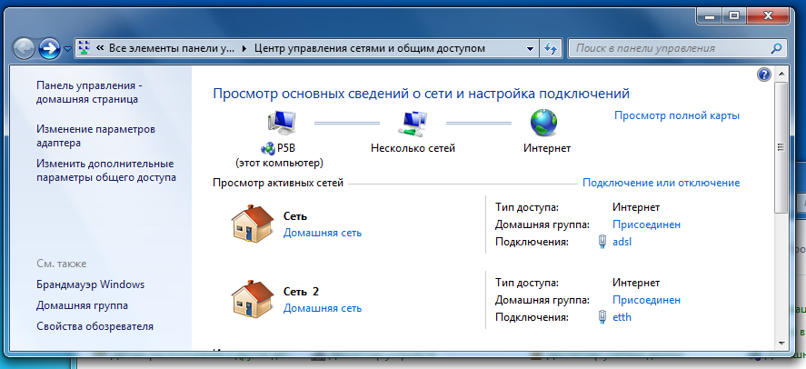Click 'Домашняя сеть' link under 'Сеть'
The height and width of the screenshot is (369, 806).
click(x=323, y=233)
